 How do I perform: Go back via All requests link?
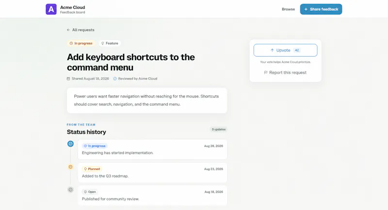(x=81, y=30)
